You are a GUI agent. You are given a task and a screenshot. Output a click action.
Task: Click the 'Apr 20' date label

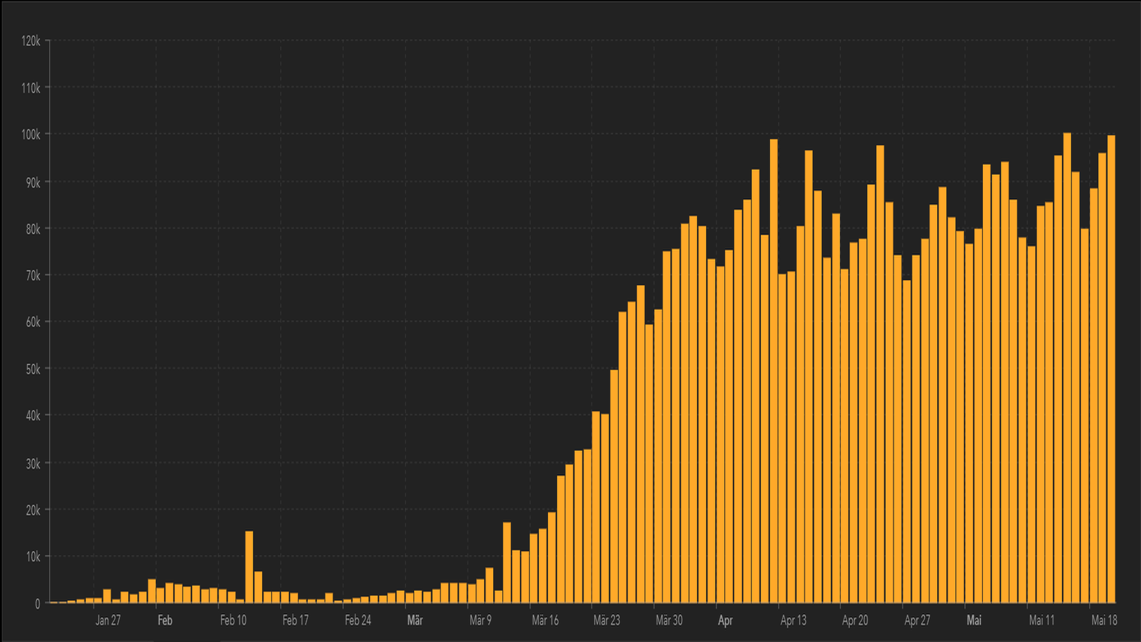[855, 621]
